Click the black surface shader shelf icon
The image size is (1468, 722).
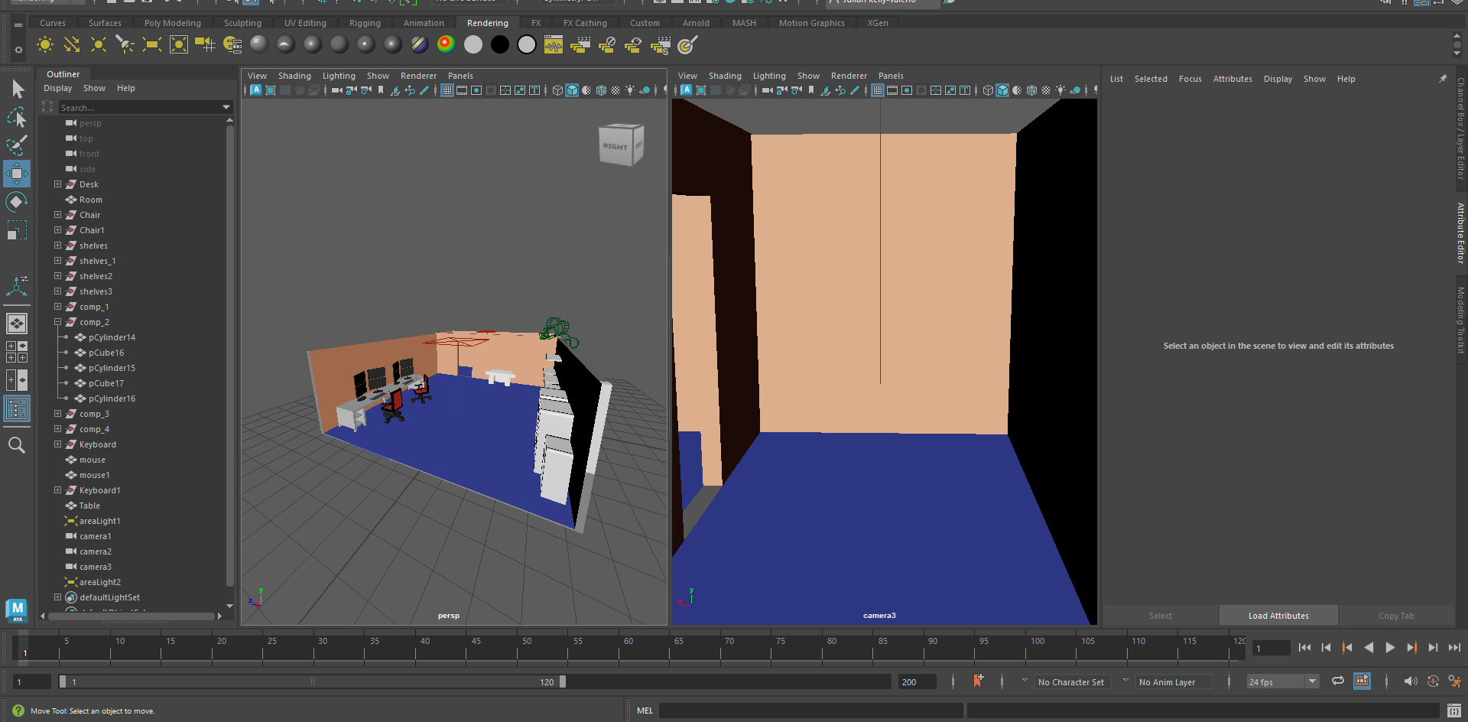tap(499, 45)
